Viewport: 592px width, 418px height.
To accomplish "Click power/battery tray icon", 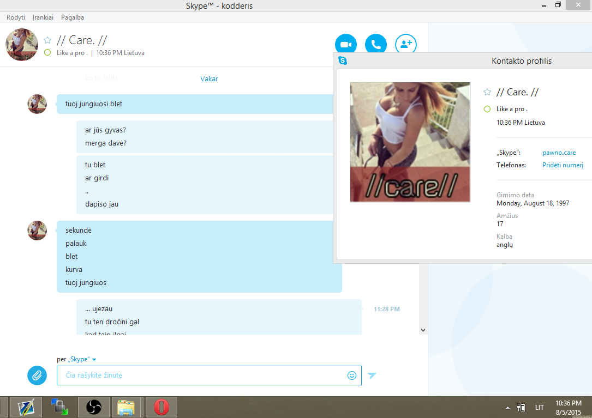I will tap(522, 408).
